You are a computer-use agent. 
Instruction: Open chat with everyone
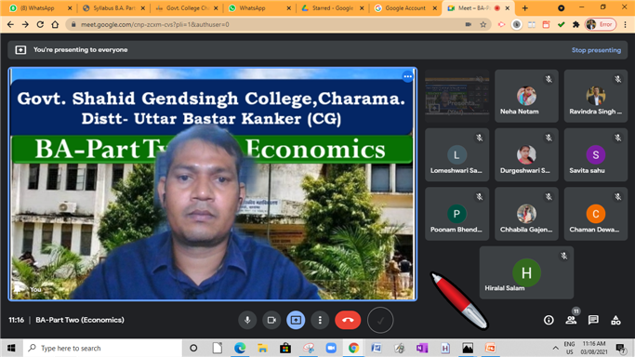(593, 320)
